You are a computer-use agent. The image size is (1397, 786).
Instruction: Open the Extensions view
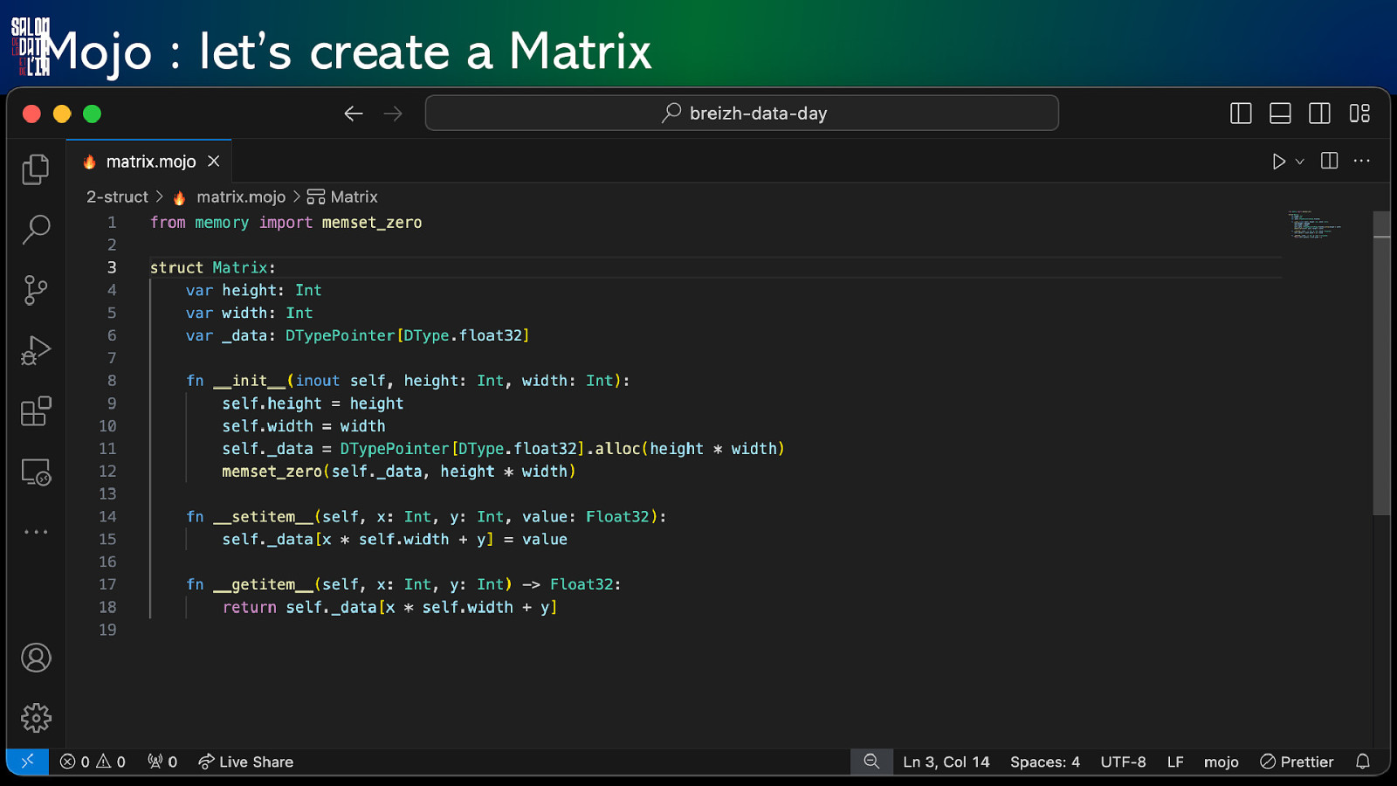36,410
